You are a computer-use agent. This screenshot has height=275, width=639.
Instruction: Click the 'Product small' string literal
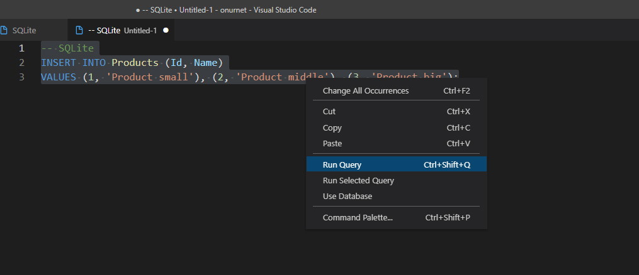click(150, 77)
